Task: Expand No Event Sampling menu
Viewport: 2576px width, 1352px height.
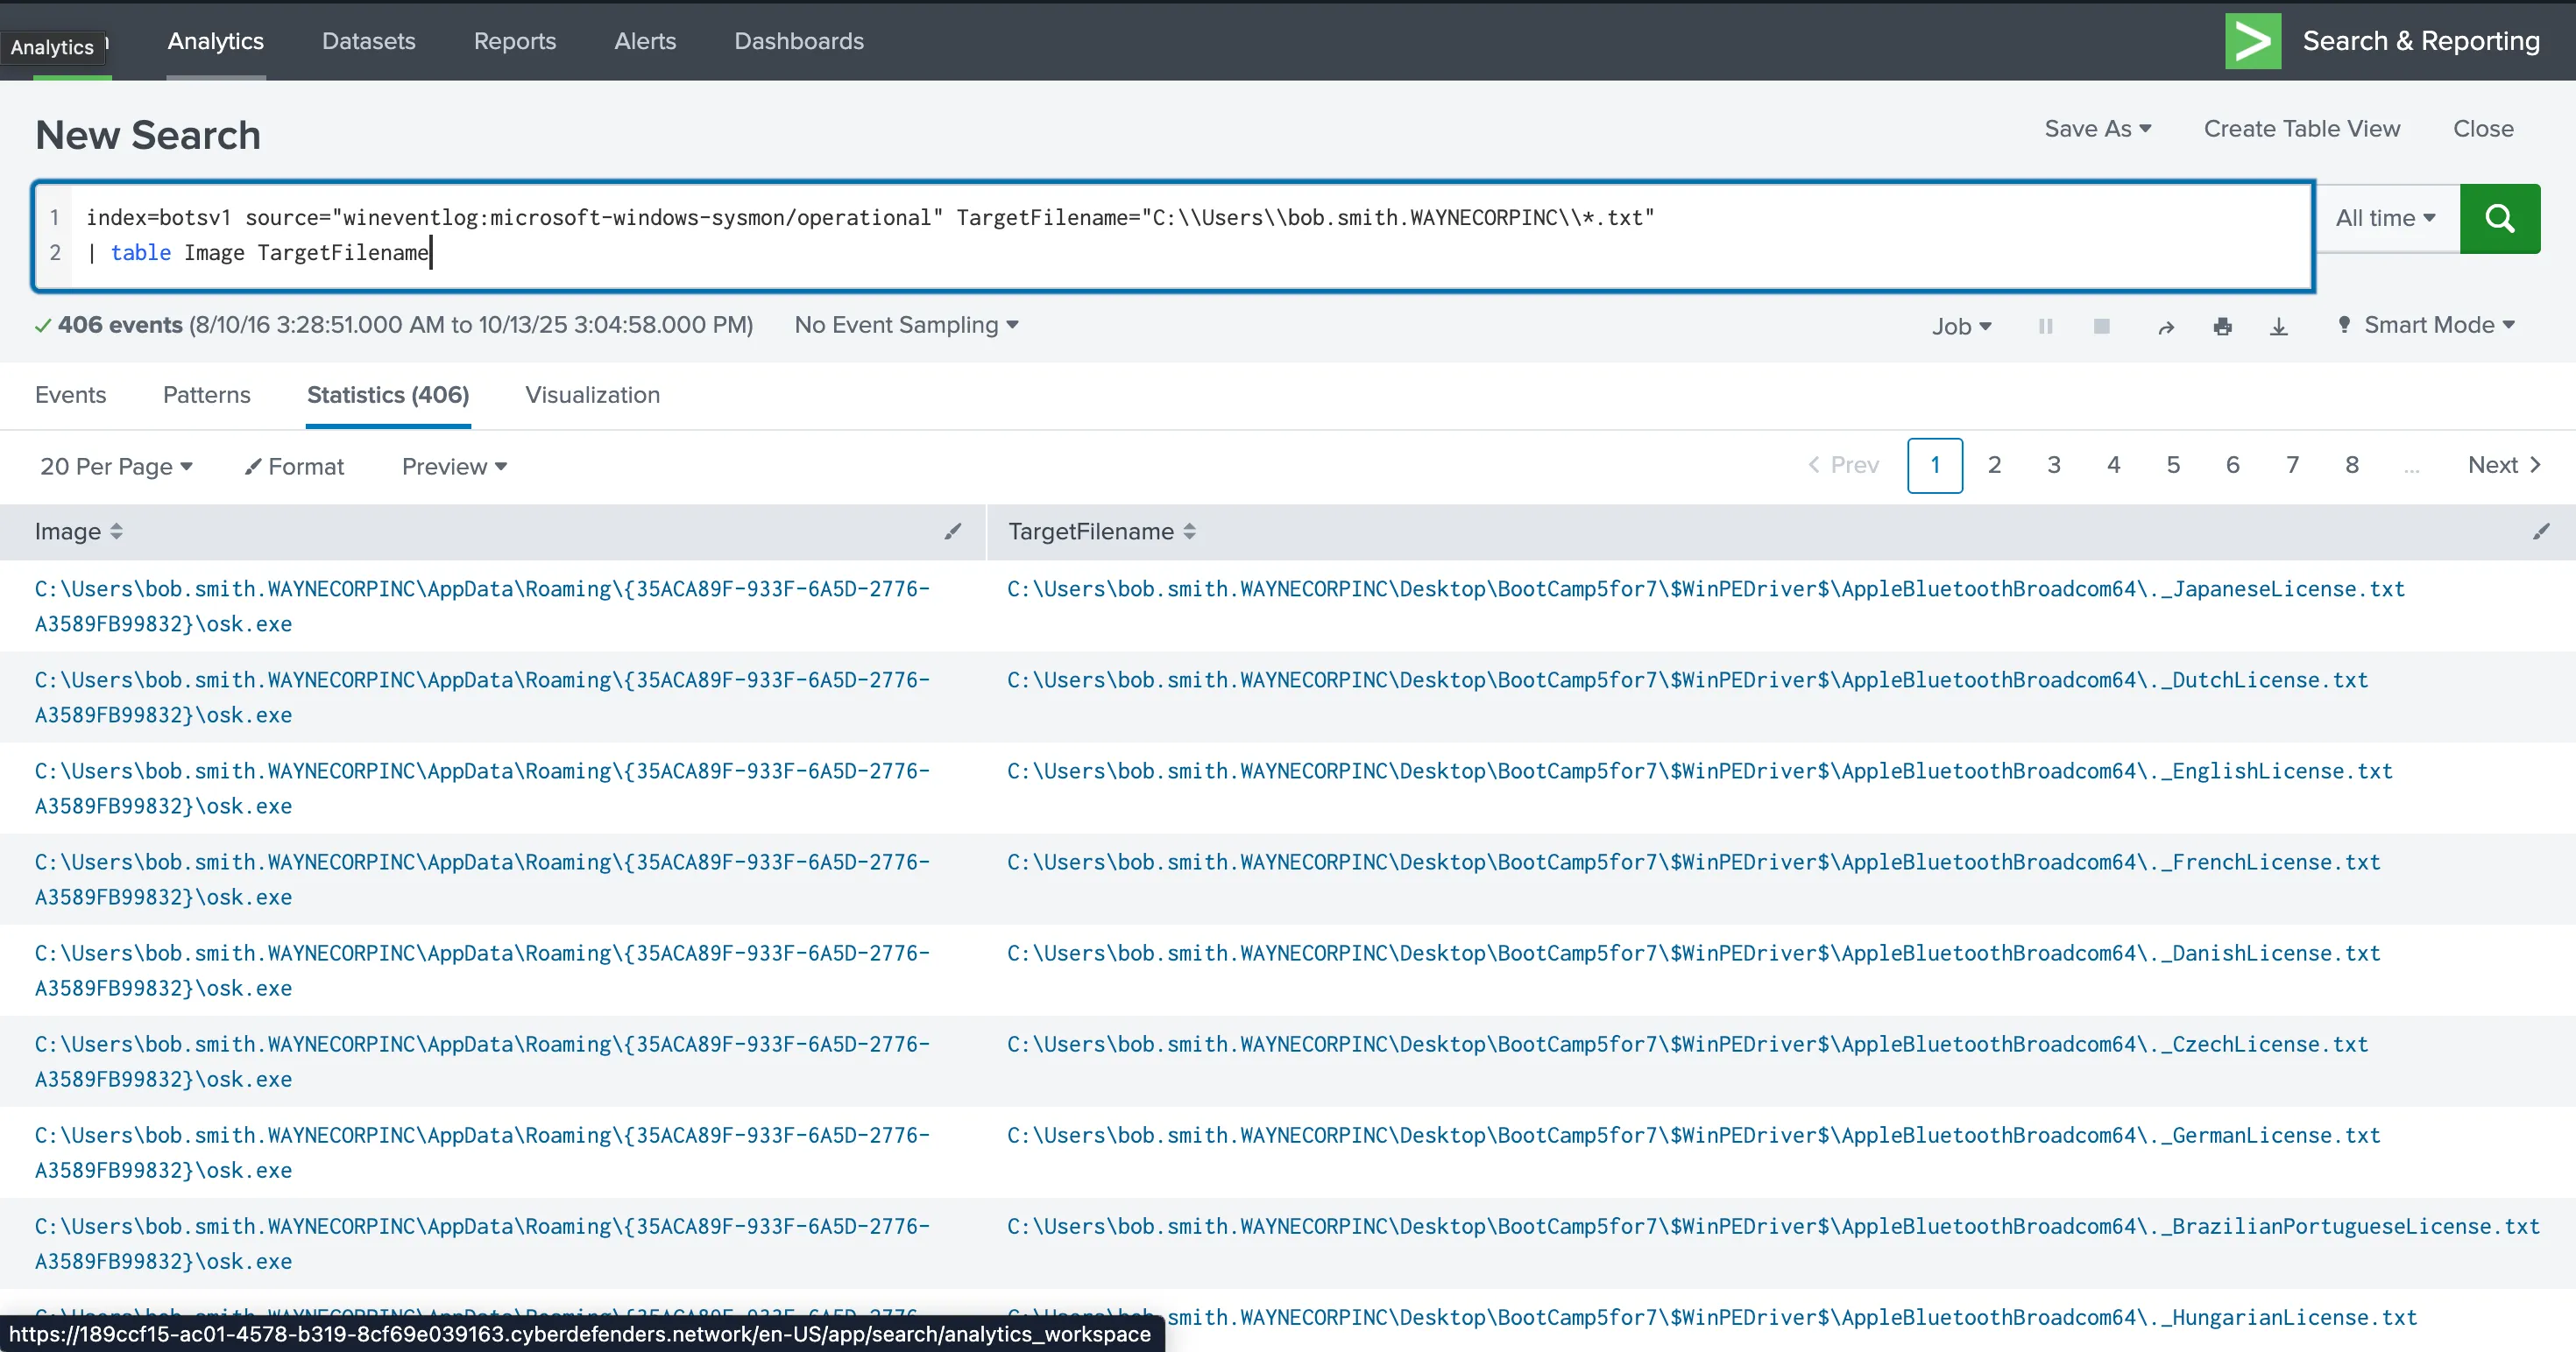Action: (x=906, y=325)
